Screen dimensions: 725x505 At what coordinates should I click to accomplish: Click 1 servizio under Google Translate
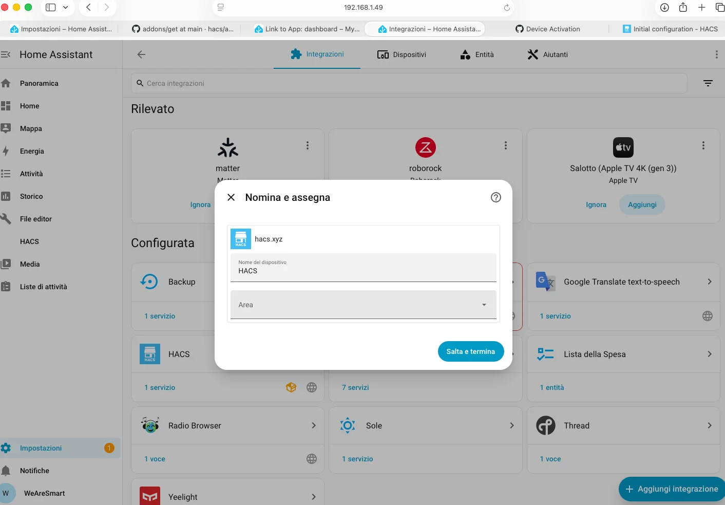tap(555, 316)
